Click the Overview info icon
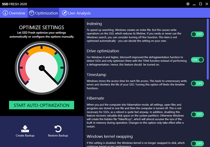This screenshot has height=147, width=210. 5,13
